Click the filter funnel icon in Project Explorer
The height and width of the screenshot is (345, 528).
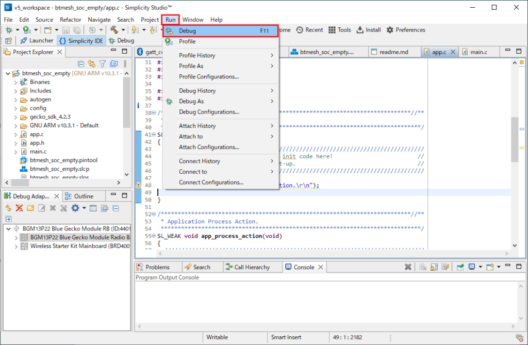tap(103, 64)
